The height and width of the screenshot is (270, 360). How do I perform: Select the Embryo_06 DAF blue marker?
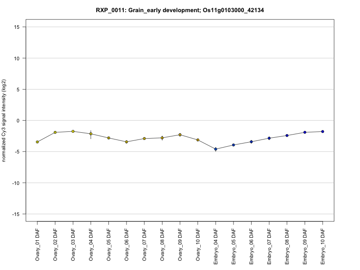251,142
